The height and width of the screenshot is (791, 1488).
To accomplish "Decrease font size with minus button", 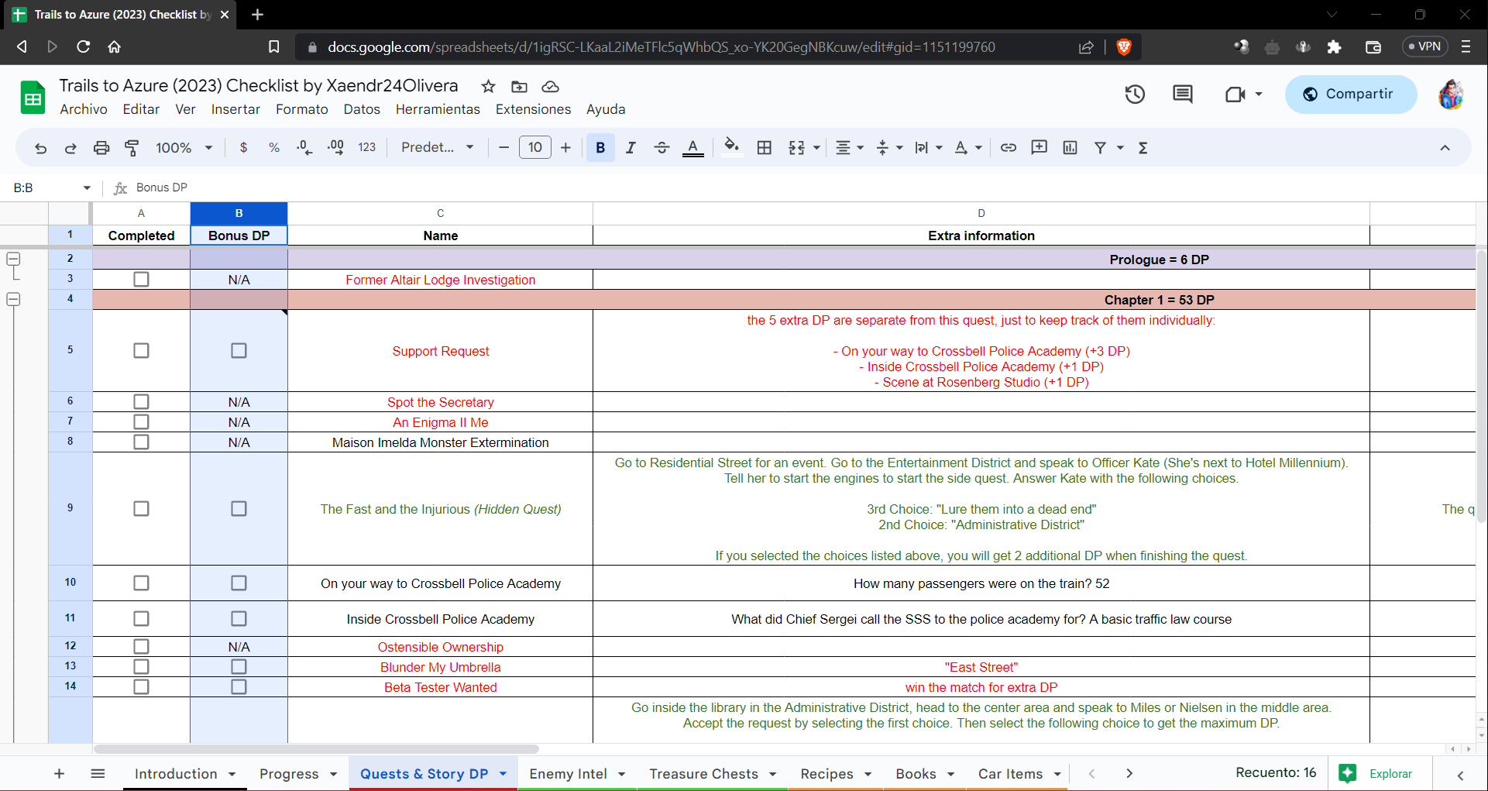I will pyautogui.click(x=504, y=148).
